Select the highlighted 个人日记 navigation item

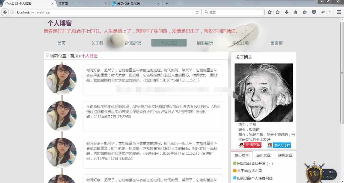coord(169,43)
